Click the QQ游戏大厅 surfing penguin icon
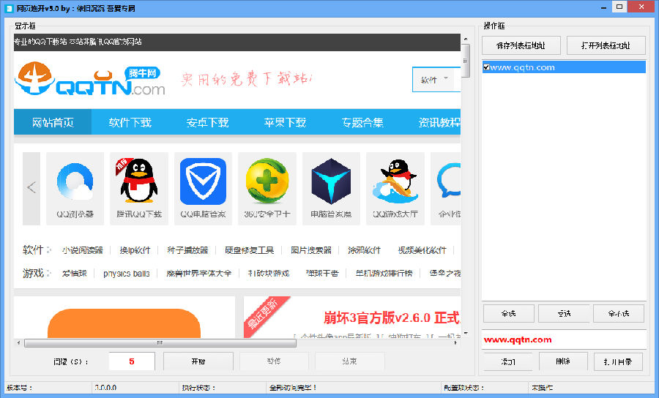The width and height of the screenshot is (659, 398). click(x=395, y=181)
